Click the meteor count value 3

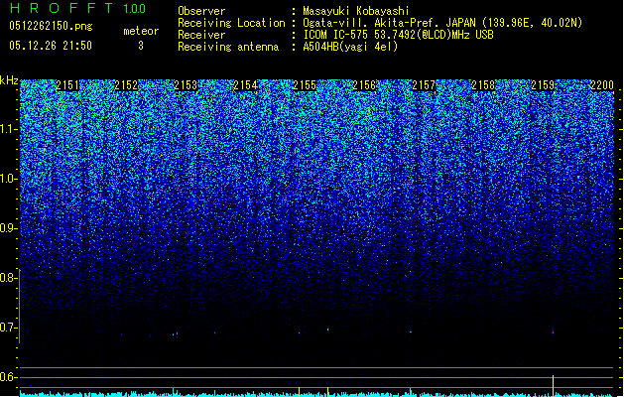[x=141, y=46]
